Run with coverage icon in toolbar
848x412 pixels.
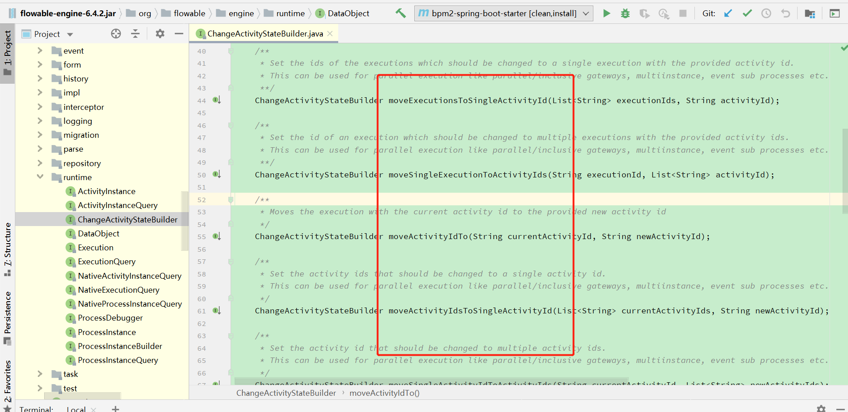coord(644,14)
